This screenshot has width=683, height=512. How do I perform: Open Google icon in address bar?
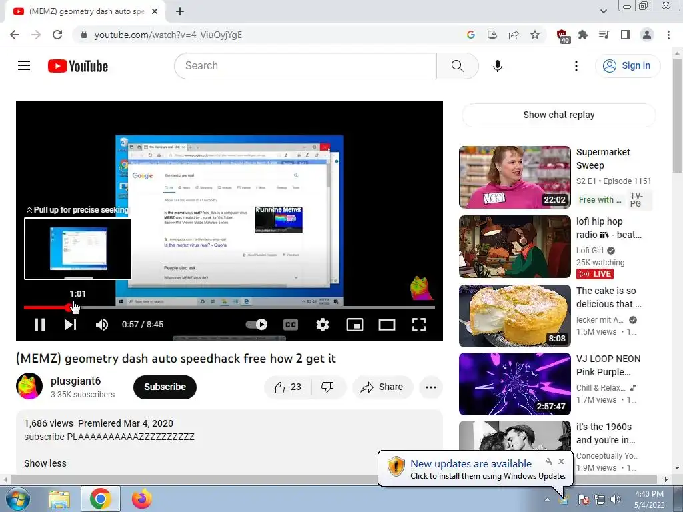(x=471, y=35)
